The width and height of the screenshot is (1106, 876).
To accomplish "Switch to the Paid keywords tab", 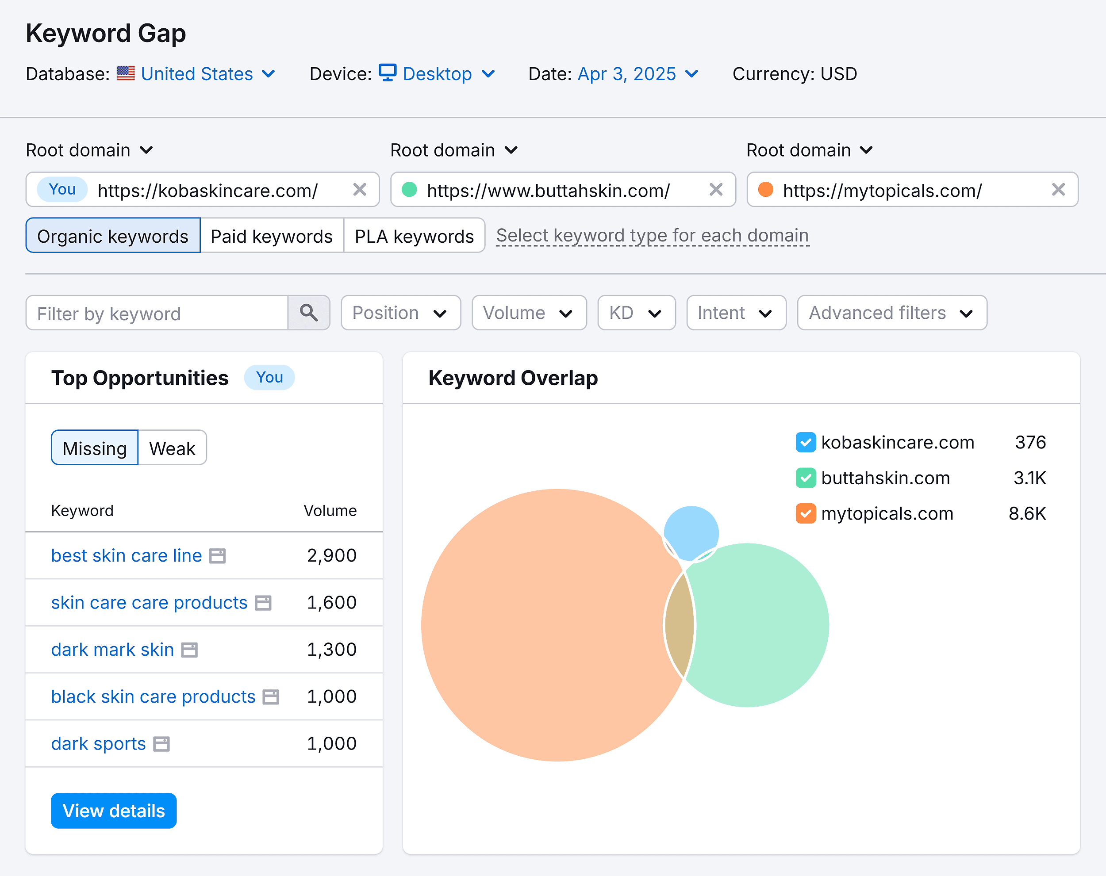I will click(x=272, y=235).
